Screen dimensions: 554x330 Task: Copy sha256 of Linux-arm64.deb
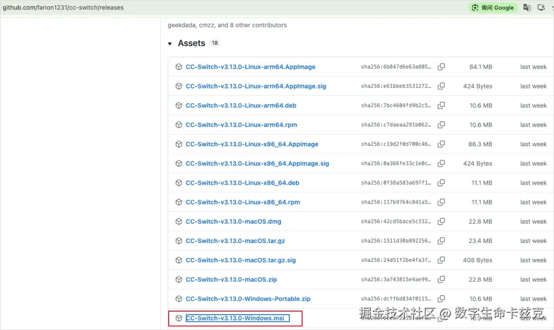coord(441,105)
